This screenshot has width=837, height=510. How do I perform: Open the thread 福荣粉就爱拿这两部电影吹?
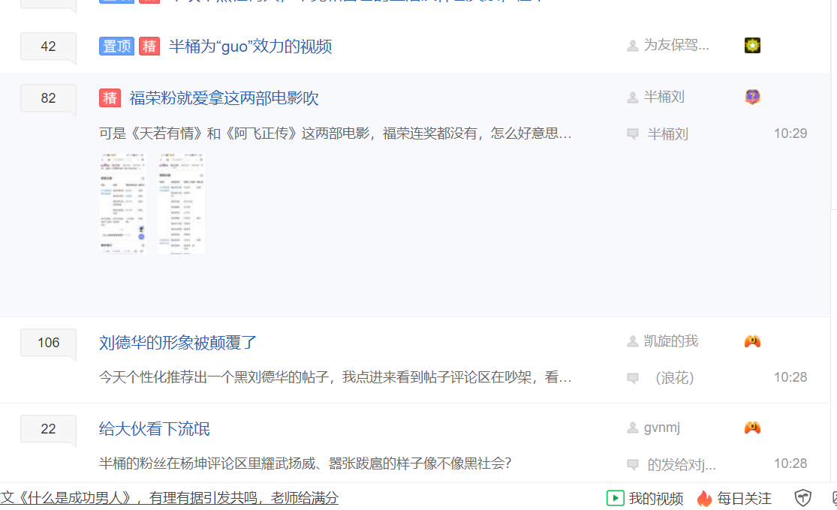224,98
